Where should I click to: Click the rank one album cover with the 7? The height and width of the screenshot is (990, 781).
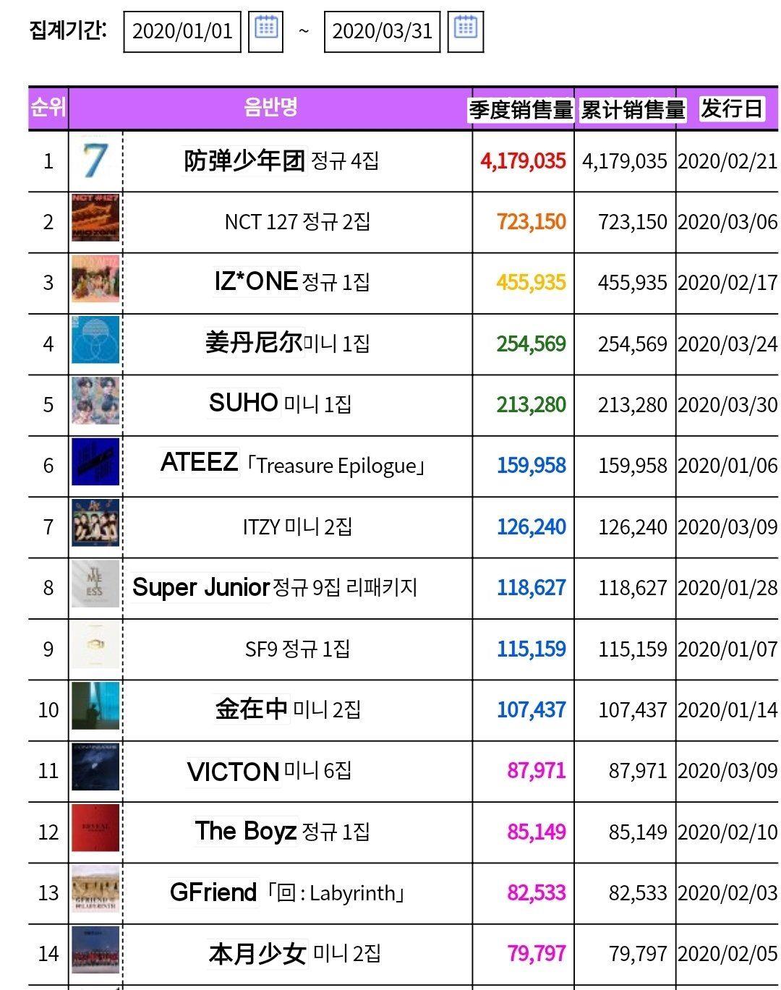(x=95, y=161)
